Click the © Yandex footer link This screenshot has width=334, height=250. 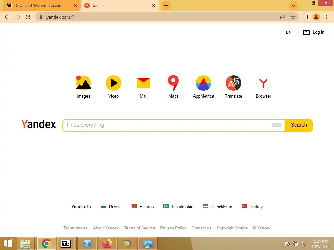(262, 228)
